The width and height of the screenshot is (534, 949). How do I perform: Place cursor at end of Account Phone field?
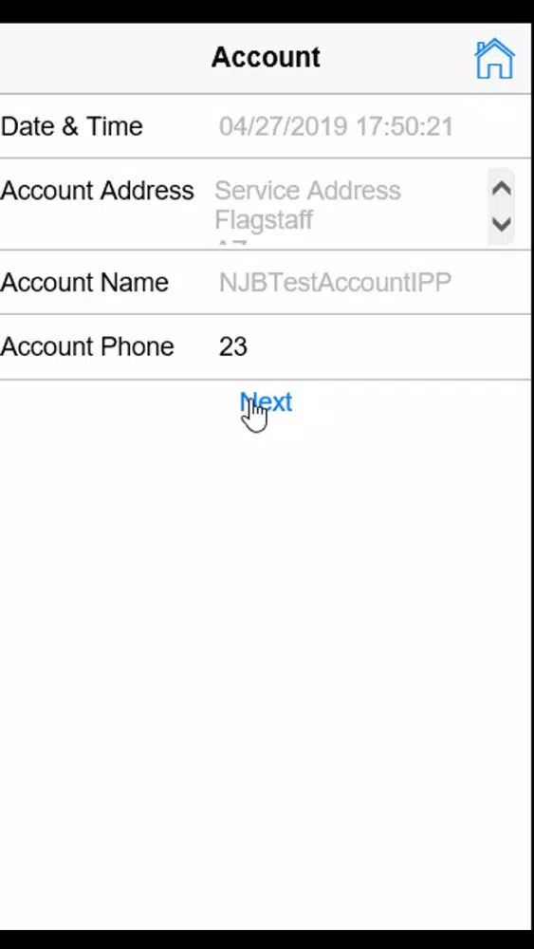250,346
